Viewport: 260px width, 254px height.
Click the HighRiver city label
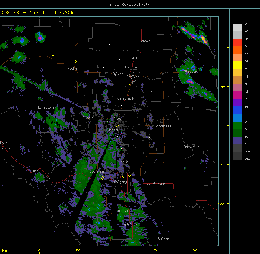pyautogui.click(x=130, y=224)
